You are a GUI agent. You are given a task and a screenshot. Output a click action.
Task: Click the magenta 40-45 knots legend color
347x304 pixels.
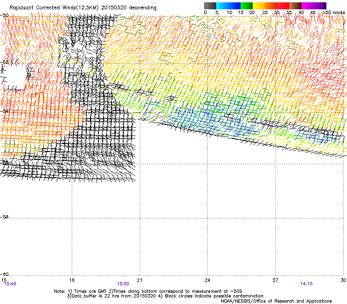[x=308, y=6]
